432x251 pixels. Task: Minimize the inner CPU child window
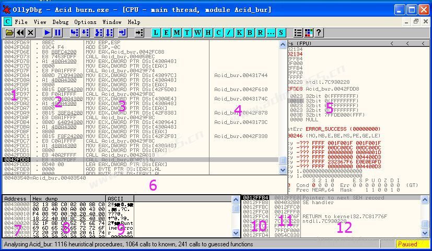[406, 22]
